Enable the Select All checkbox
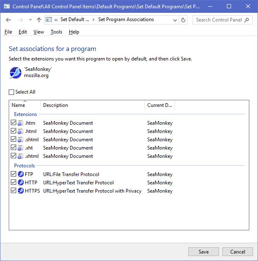Screen dimensions: 258x261 [x=12, y=92]
